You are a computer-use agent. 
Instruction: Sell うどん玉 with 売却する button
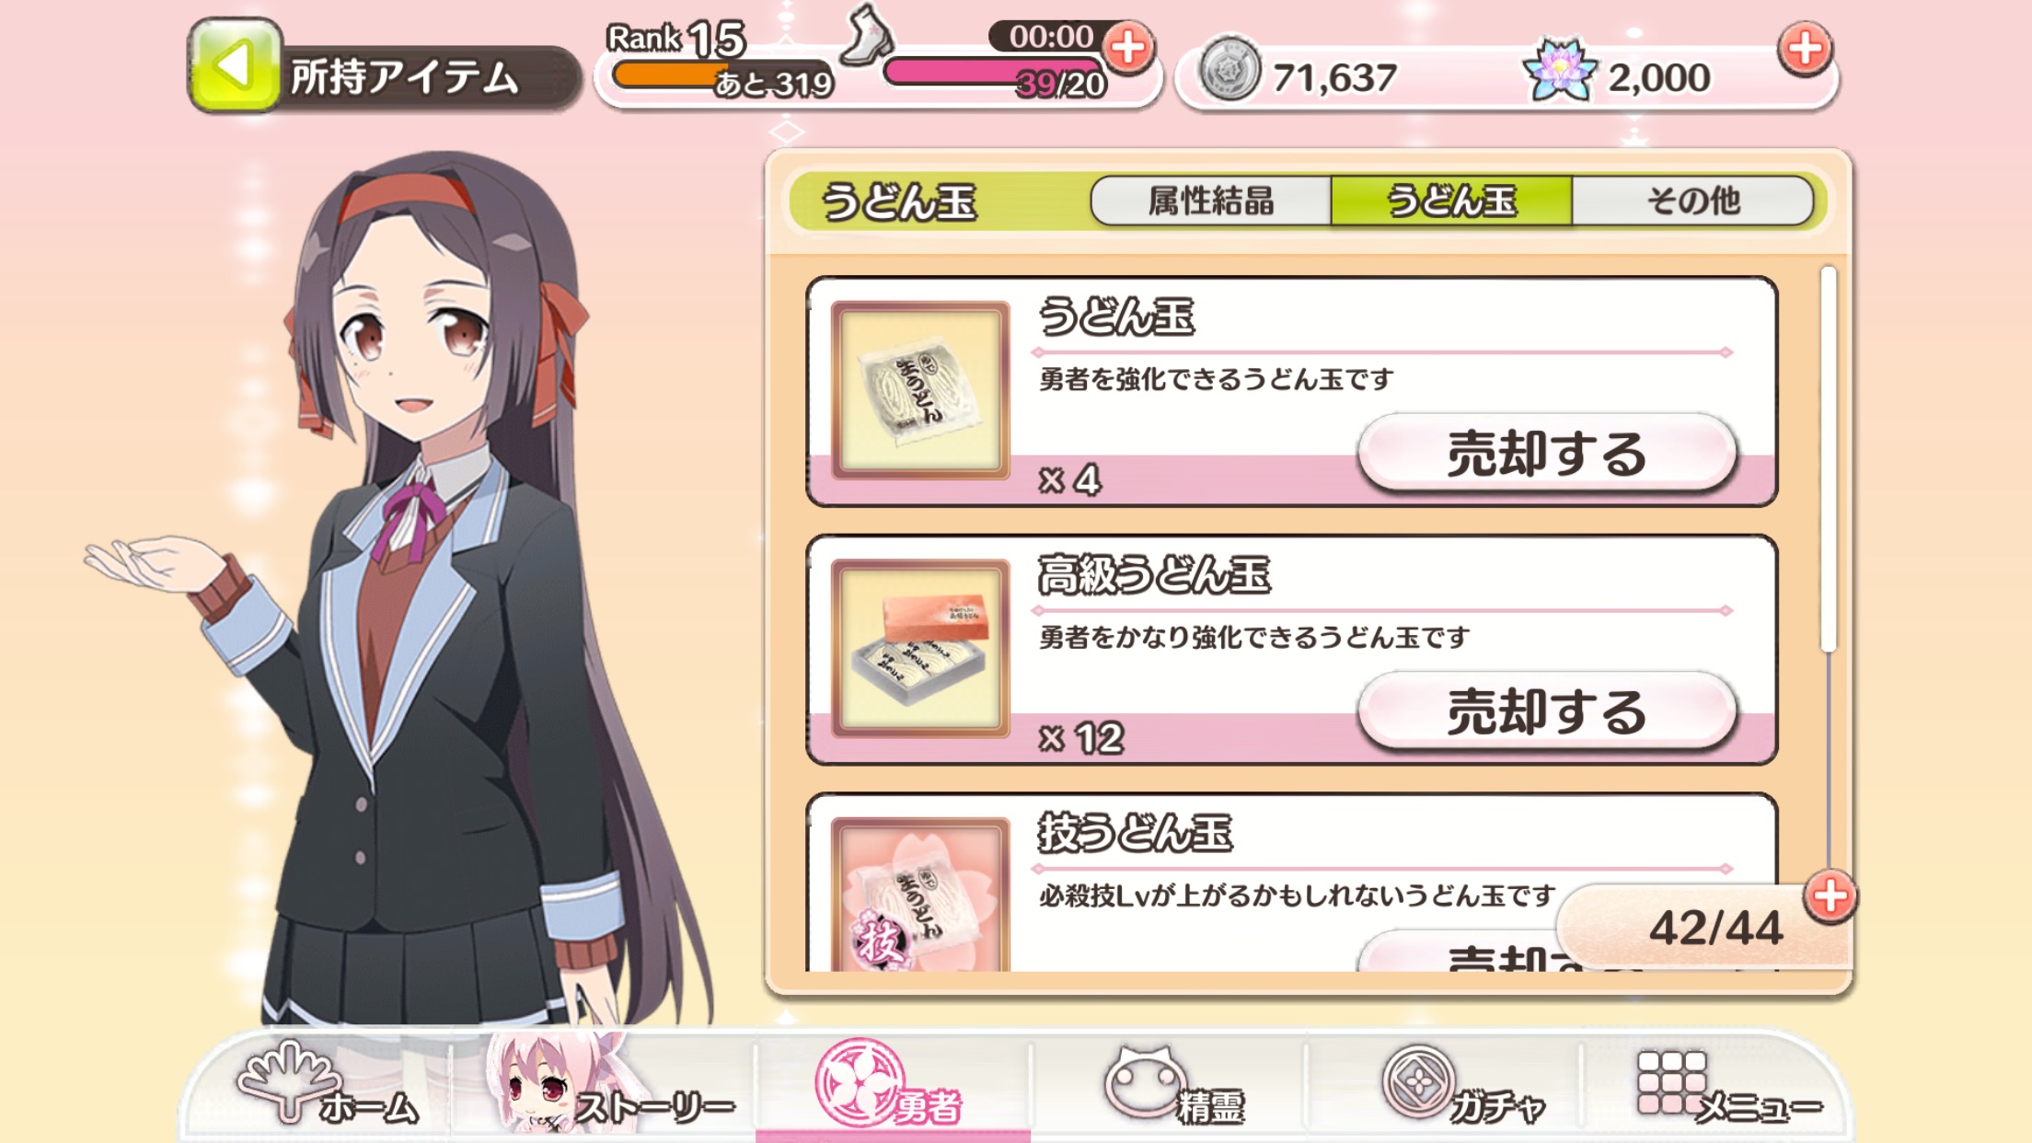1547,453
